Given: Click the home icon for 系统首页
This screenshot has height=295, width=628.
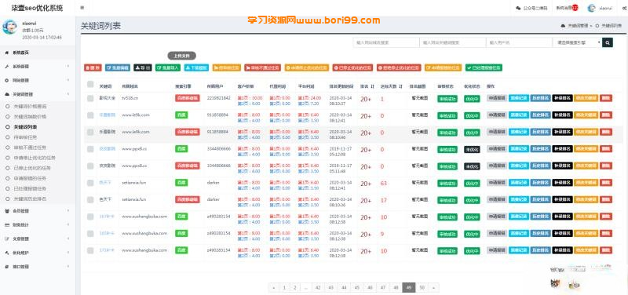Looking at the screenshot, I should point(7,53).
